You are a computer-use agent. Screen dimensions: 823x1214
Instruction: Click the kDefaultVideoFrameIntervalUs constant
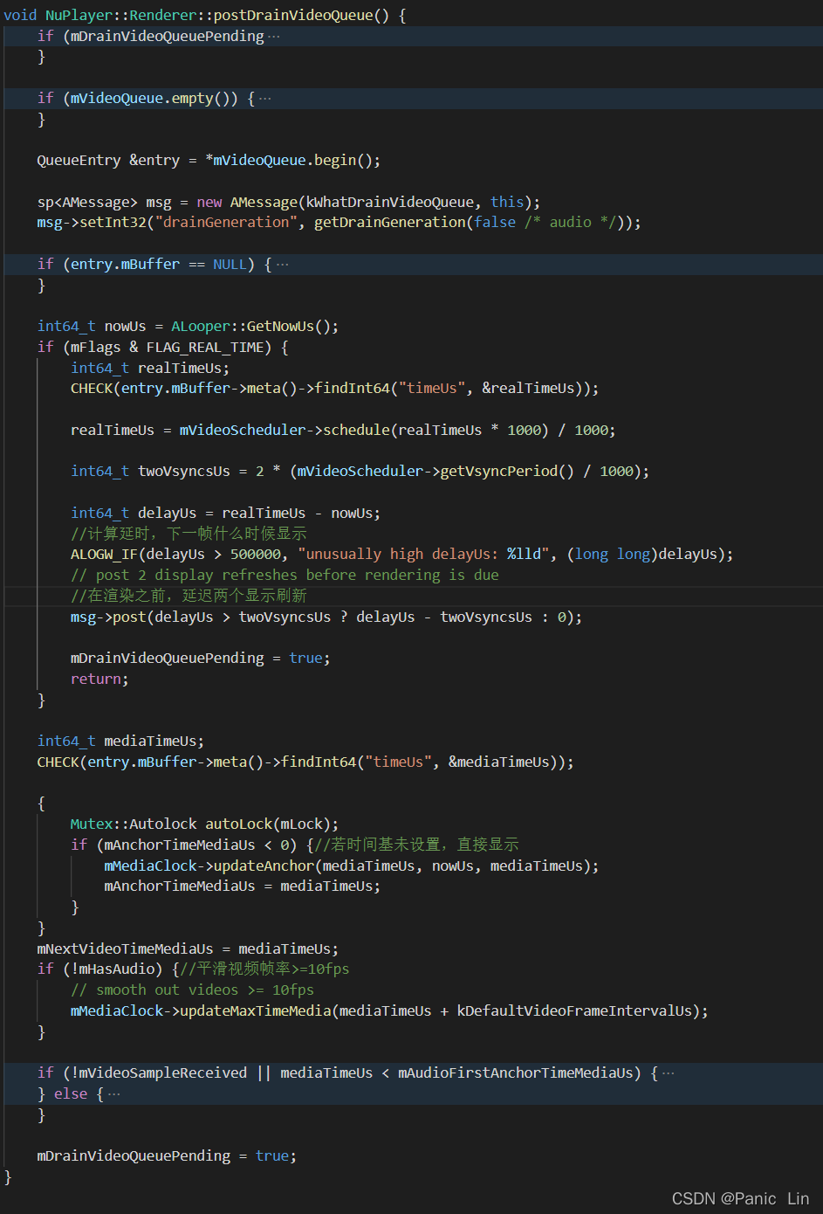pos(574,1011)
